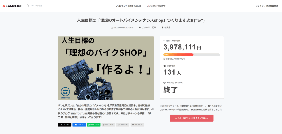Copy the link with URLコピー button
The image size is (282, 134).
pos(108,125)
